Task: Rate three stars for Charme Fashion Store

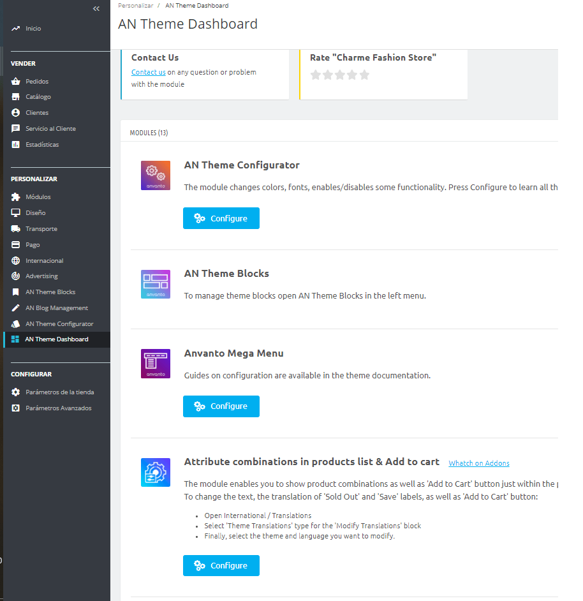Action: click(340, 75)
